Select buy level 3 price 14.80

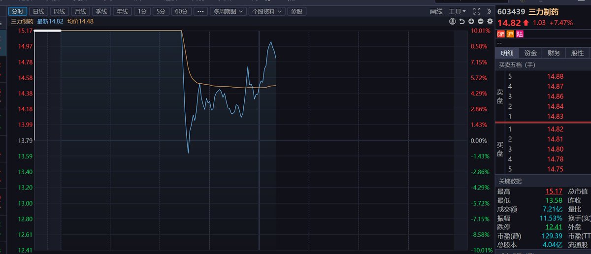coord(555,149)
